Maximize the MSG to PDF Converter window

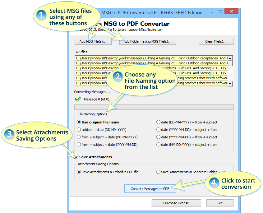click(220, 12)
